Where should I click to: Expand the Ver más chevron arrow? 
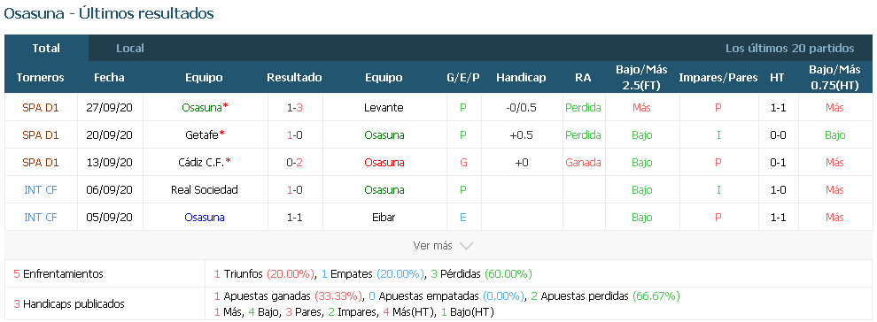(x=466, y=246)
